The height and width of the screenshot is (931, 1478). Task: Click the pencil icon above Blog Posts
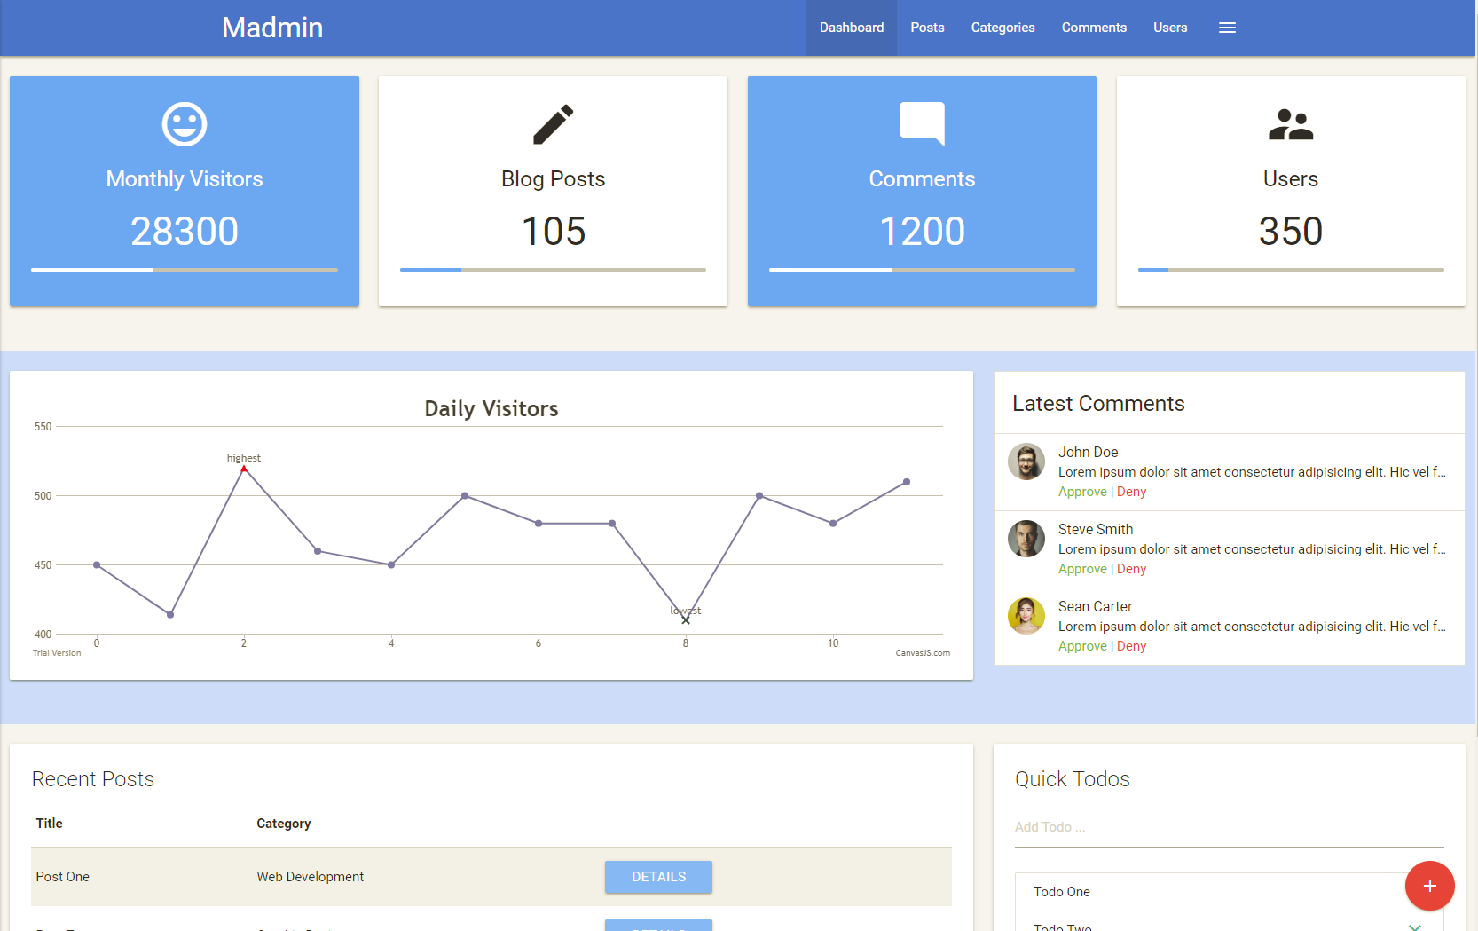(553, 124)
